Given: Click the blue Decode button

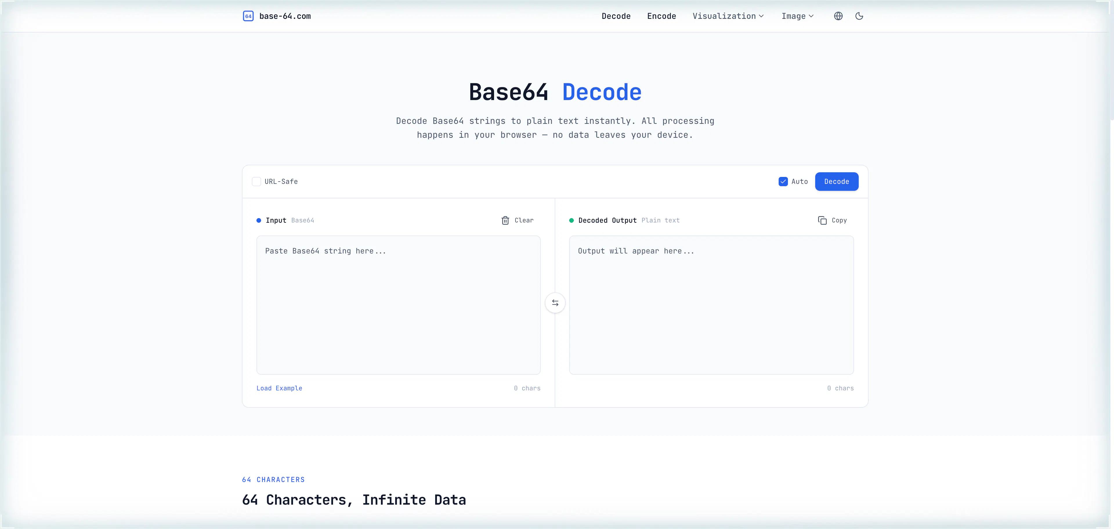Looking at the screenshot, I should [x=837, y=182].
